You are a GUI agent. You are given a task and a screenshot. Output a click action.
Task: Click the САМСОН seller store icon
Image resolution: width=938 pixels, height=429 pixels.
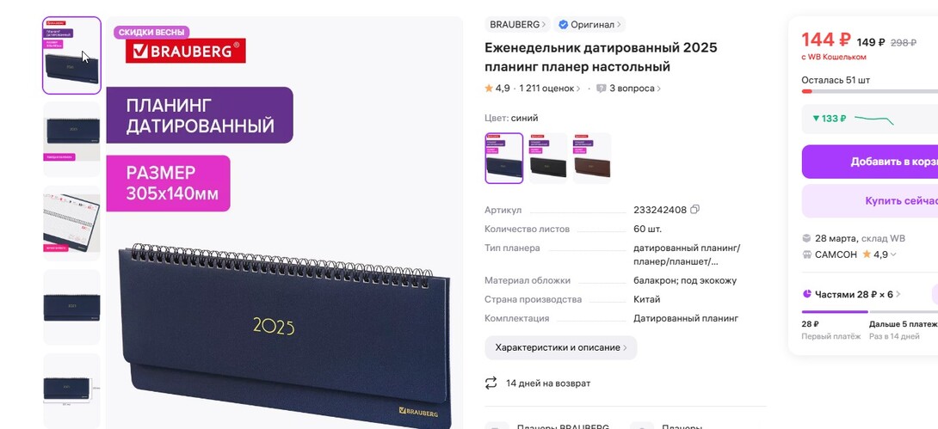807,254
